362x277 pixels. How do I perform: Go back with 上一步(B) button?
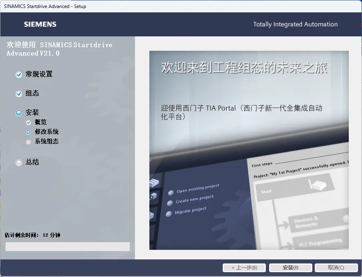244,267
